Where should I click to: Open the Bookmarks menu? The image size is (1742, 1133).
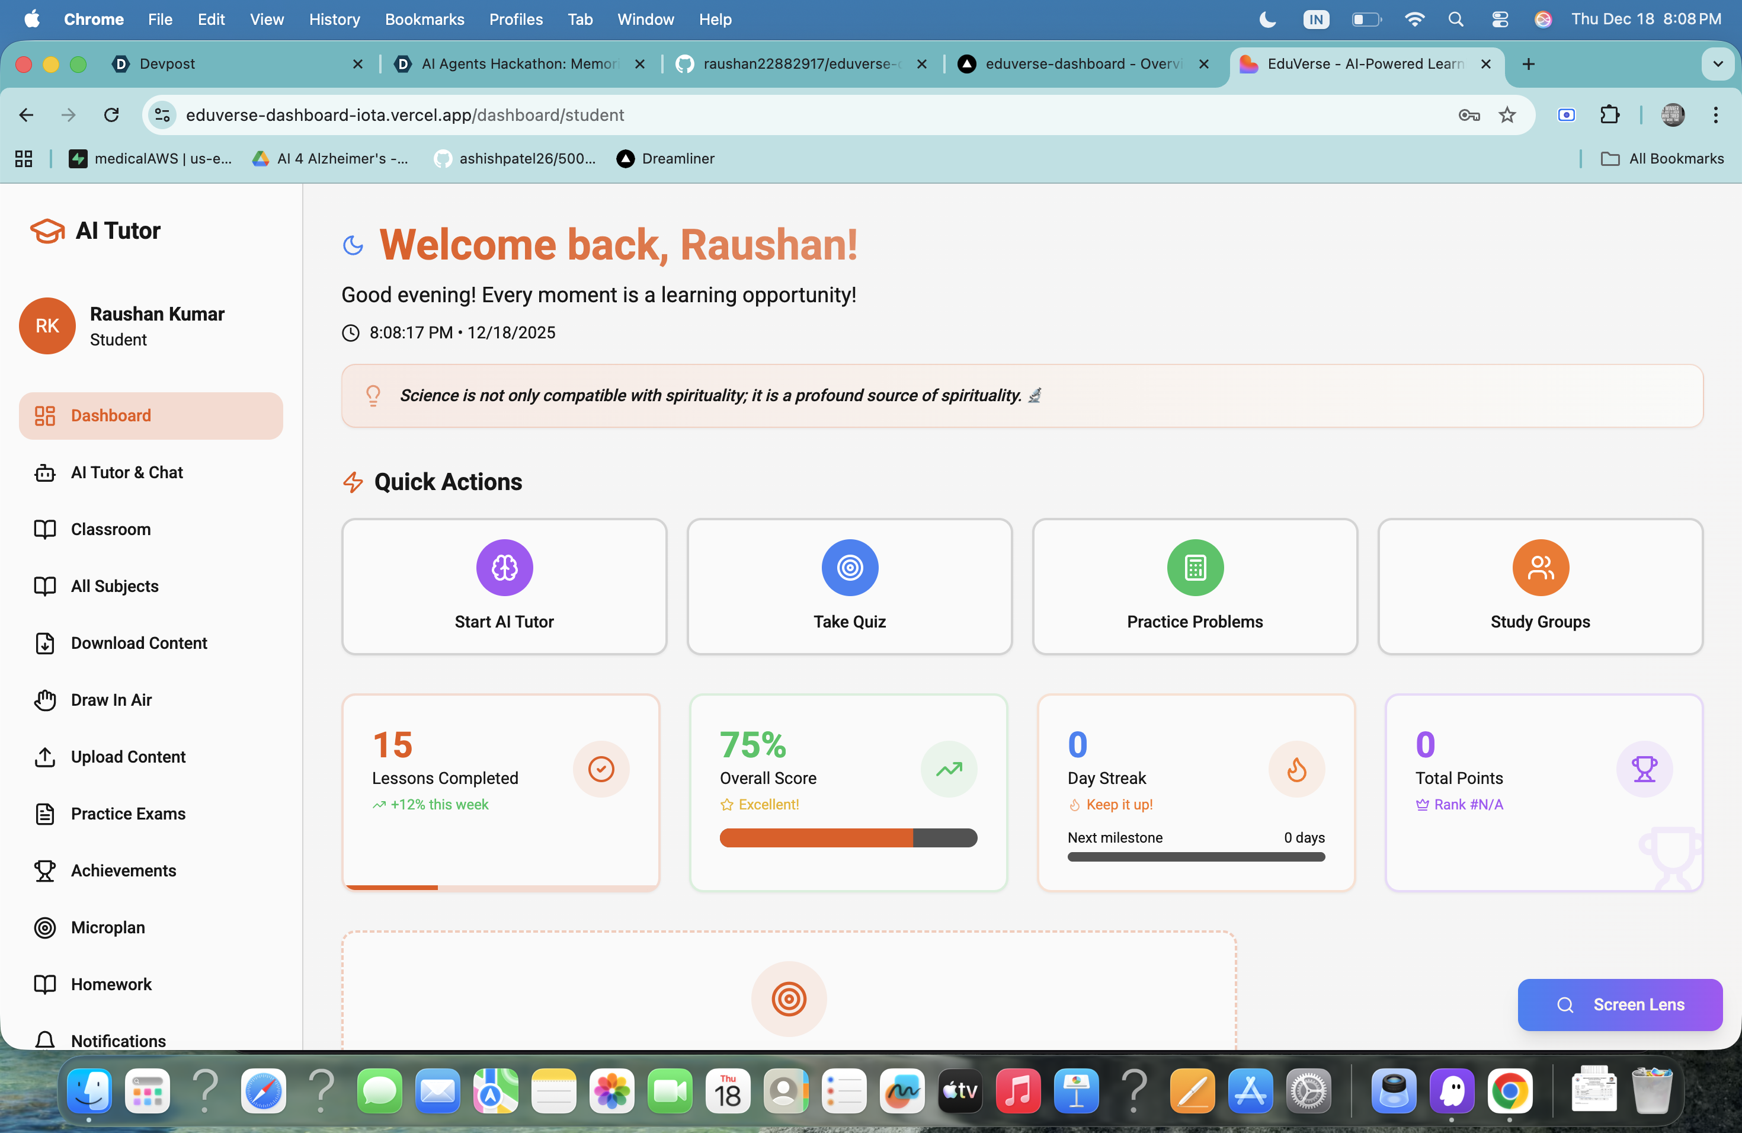(x=424, y=20)
